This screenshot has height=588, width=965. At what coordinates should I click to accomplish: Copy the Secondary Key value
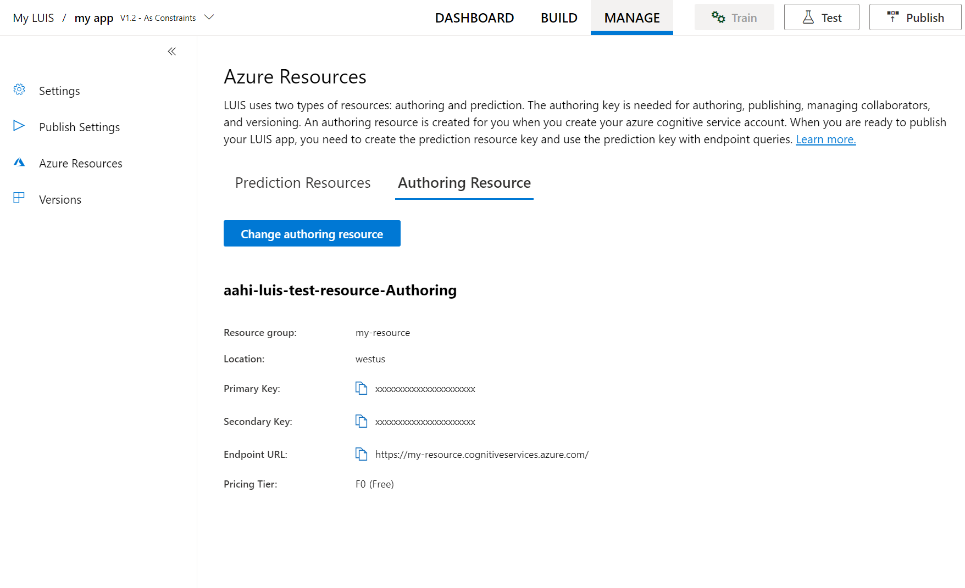(361, 422)
